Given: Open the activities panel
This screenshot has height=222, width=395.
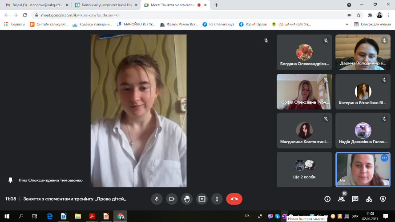Looking at the screenshot, I should (x=369, y=199).
